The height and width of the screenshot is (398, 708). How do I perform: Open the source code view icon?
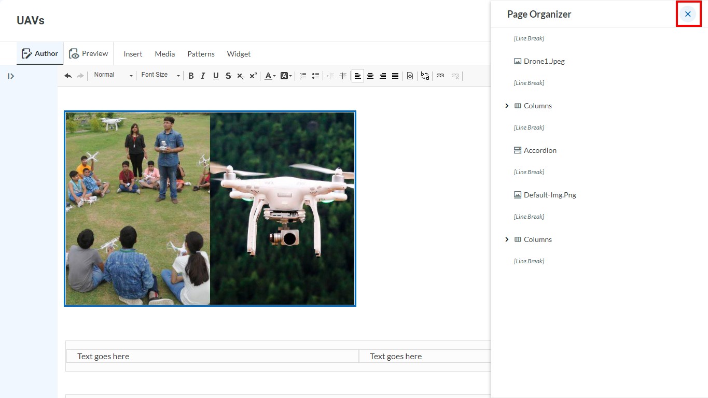click(x=410, y=76)
